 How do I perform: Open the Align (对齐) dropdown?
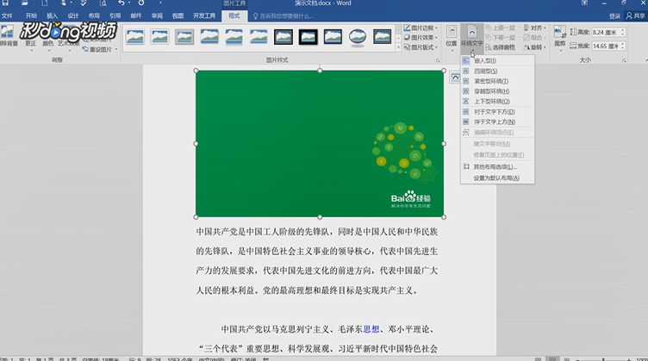pyautogui.click(x=535, y=28)
